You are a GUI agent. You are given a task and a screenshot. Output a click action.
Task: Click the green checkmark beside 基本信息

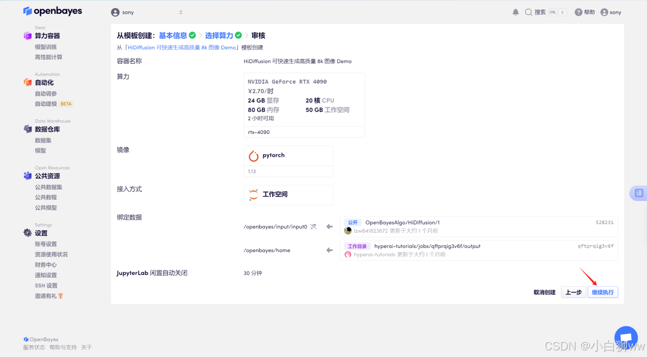tap(192, 35)
